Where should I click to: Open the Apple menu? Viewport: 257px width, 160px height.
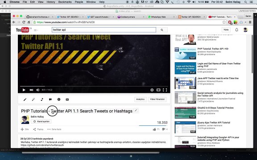point(4,2)
